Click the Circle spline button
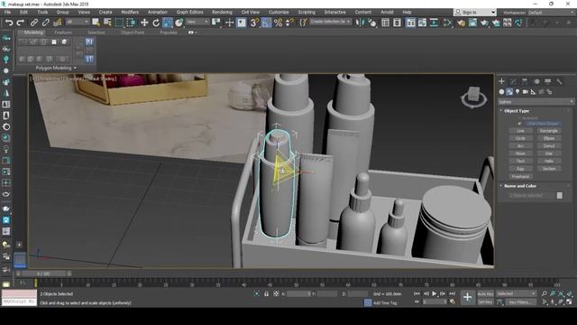The image size is (577, 325). tap(520, 138)
